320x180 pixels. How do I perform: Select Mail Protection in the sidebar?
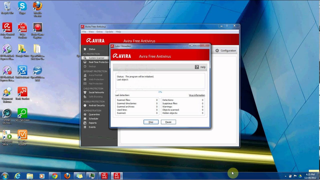pyautogui.click(x=96, y=84)
